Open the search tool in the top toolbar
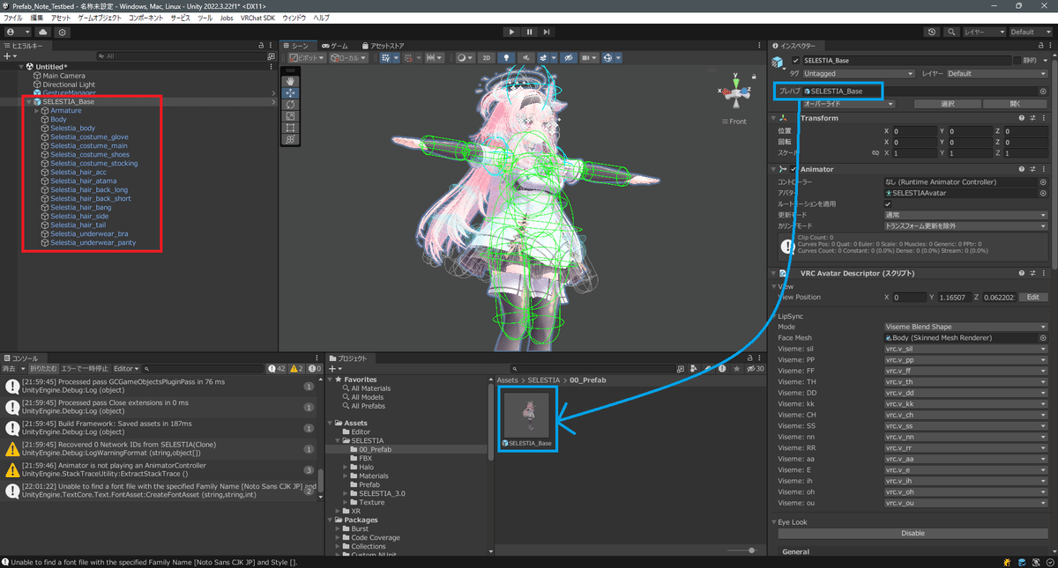Screen dimensions: 1058x568 tap(951, 31)
